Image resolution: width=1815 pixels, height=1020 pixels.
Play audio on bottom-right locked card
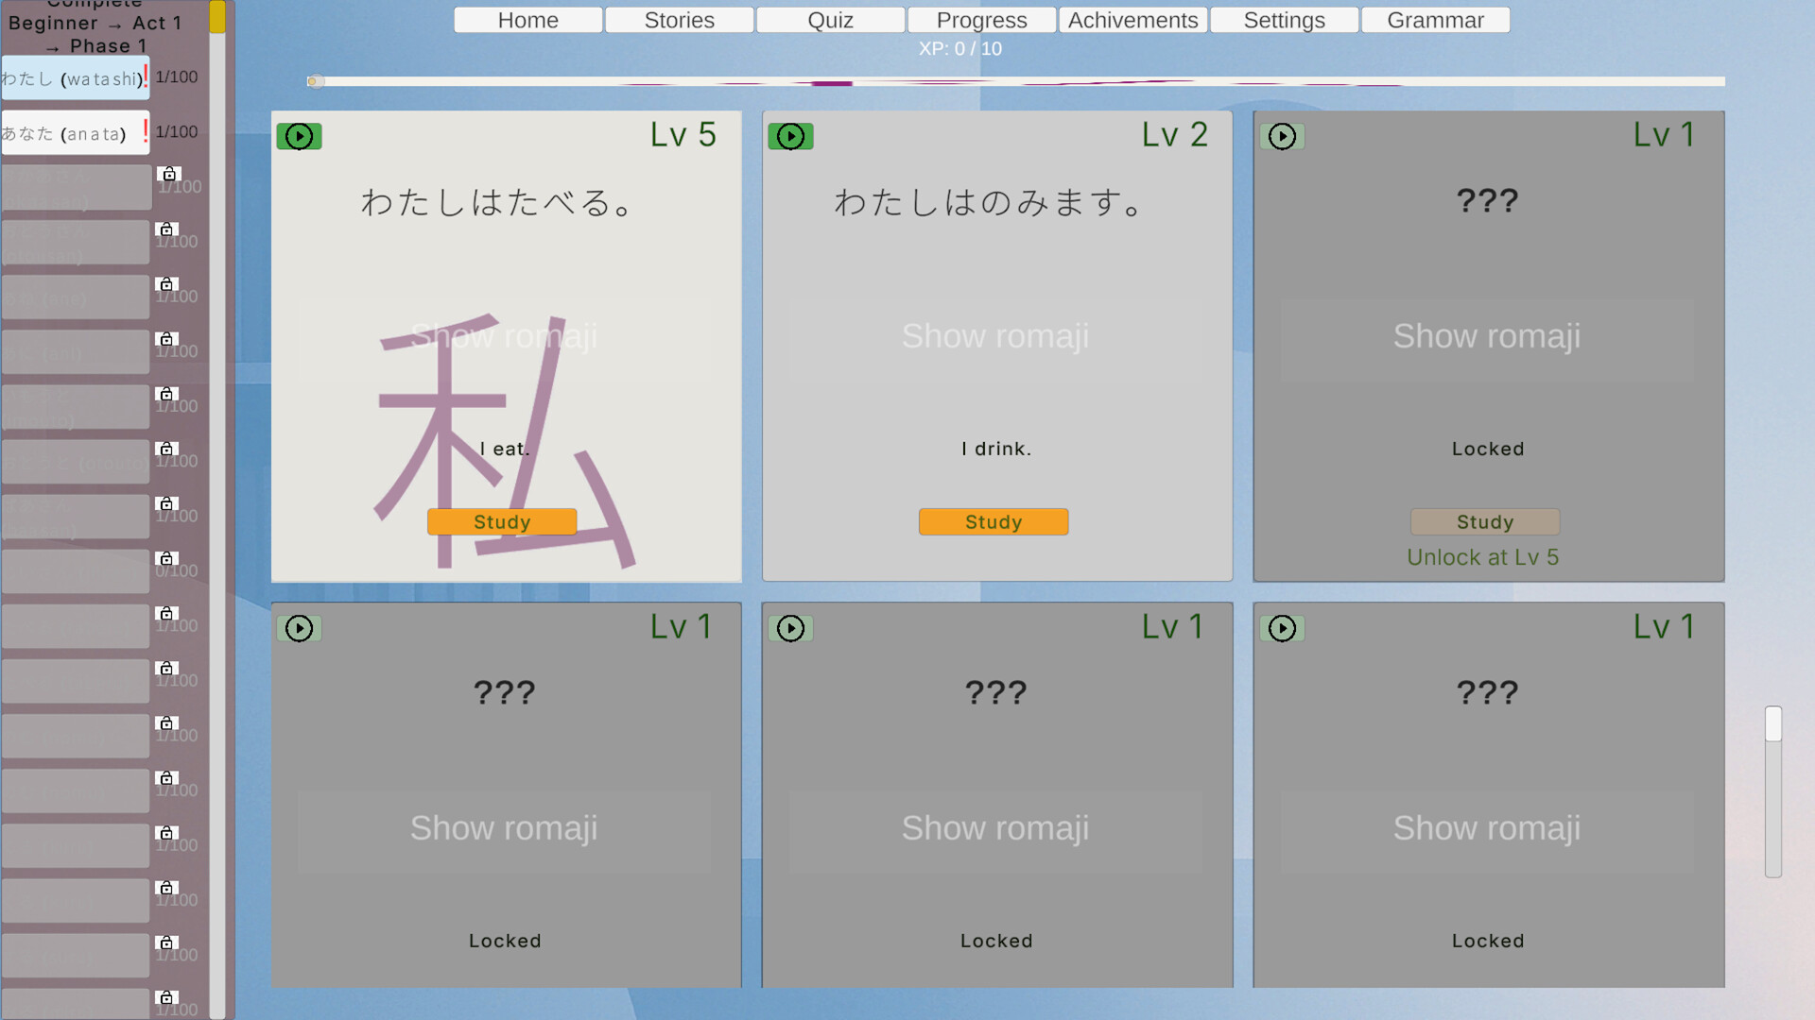pyautogui.click(x=1282, y=628)
